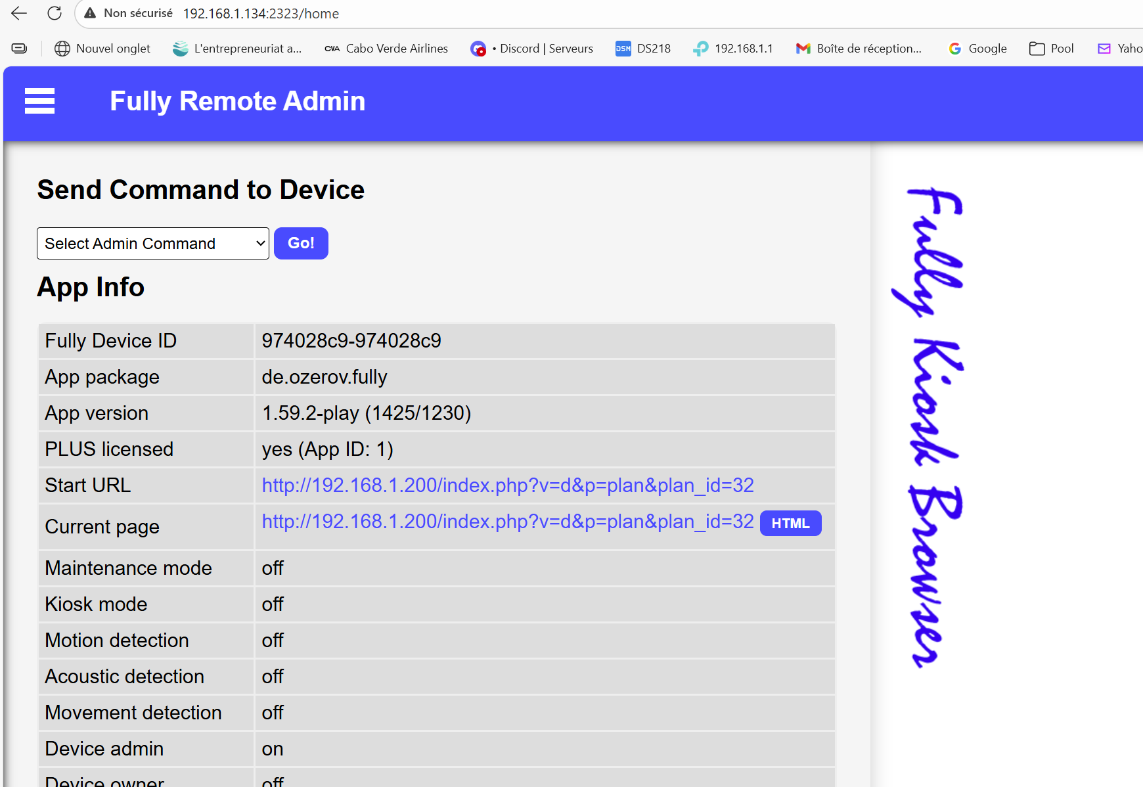1143x787 pixels.
Task: Select the App package value de.ozerov.fully
Action: (x=325, y=377)
